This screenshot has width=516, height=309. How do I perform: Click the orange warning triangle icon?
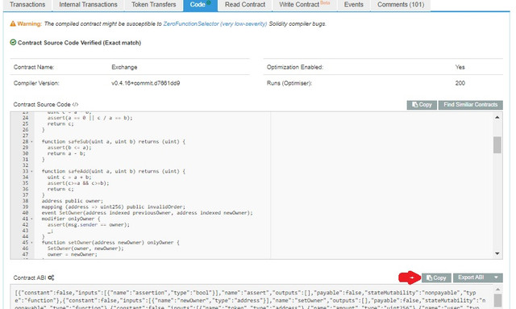[13, 23]
